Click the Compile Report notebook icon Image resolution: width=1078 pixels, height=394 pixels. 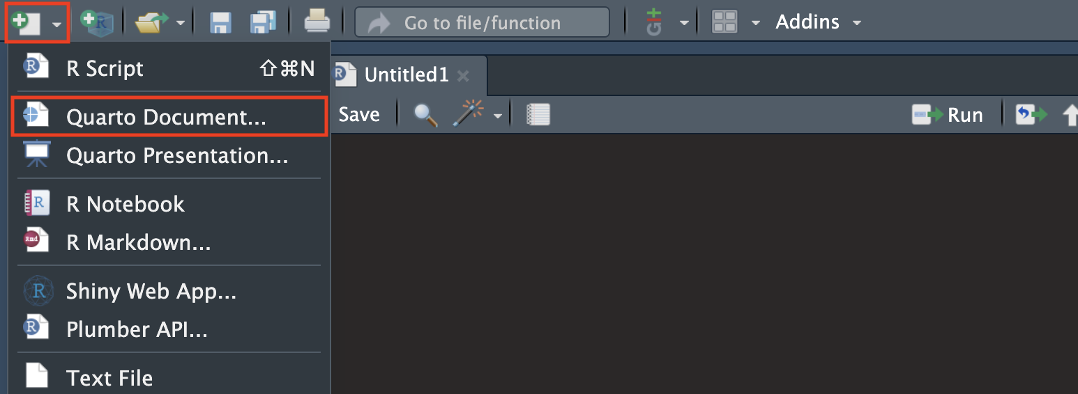click(x=538, y=115)
